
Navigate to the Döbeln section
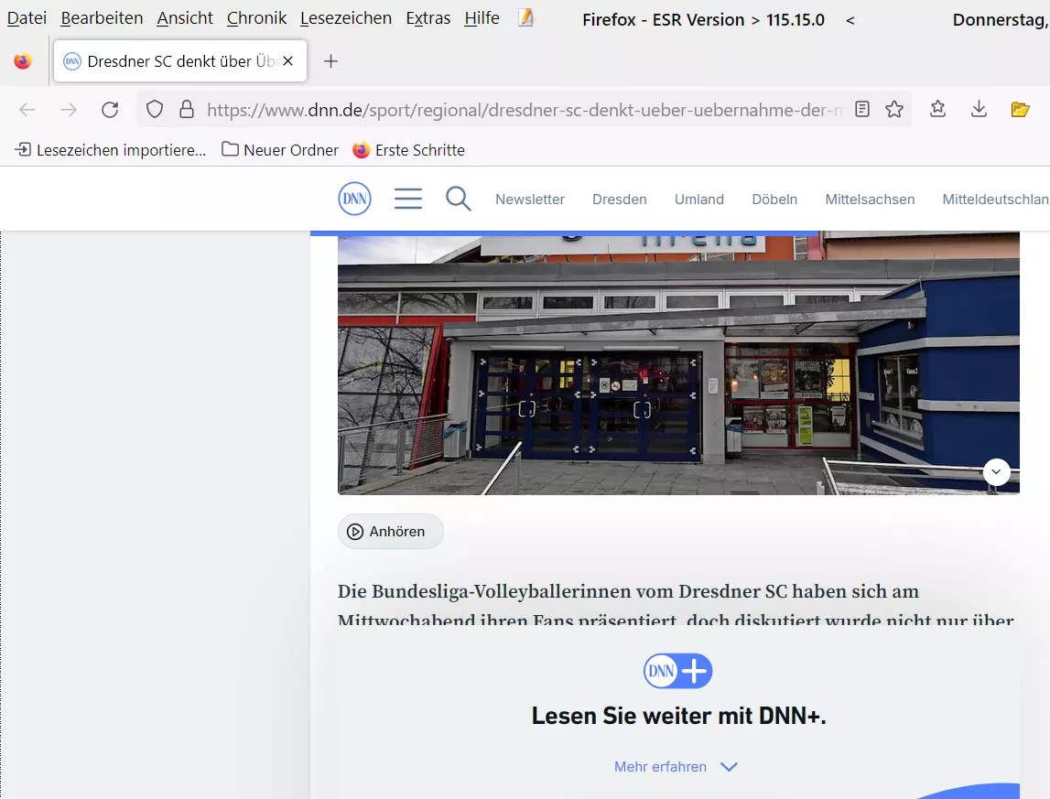(774, 200)
